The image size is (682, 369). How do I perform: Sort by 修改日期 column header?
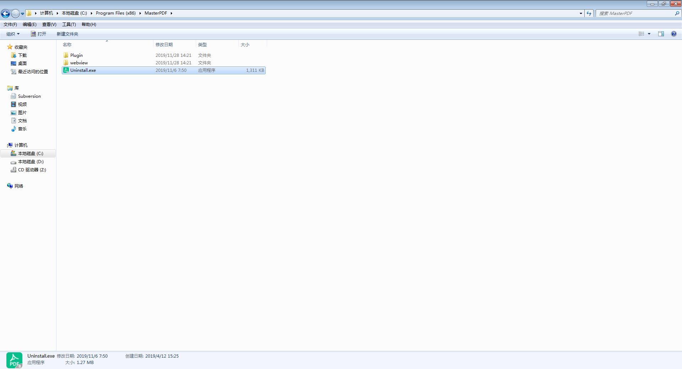[164, 45]
